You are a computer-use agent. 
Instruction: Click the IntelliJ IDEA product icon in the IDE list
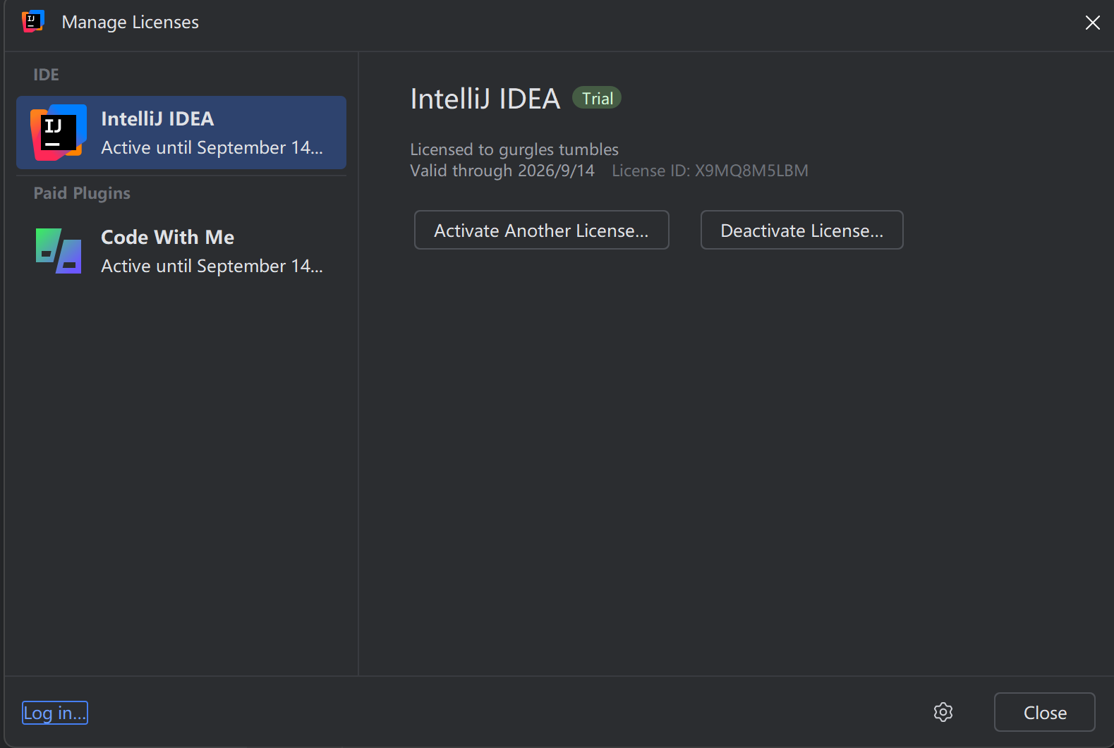pos(59,133)
